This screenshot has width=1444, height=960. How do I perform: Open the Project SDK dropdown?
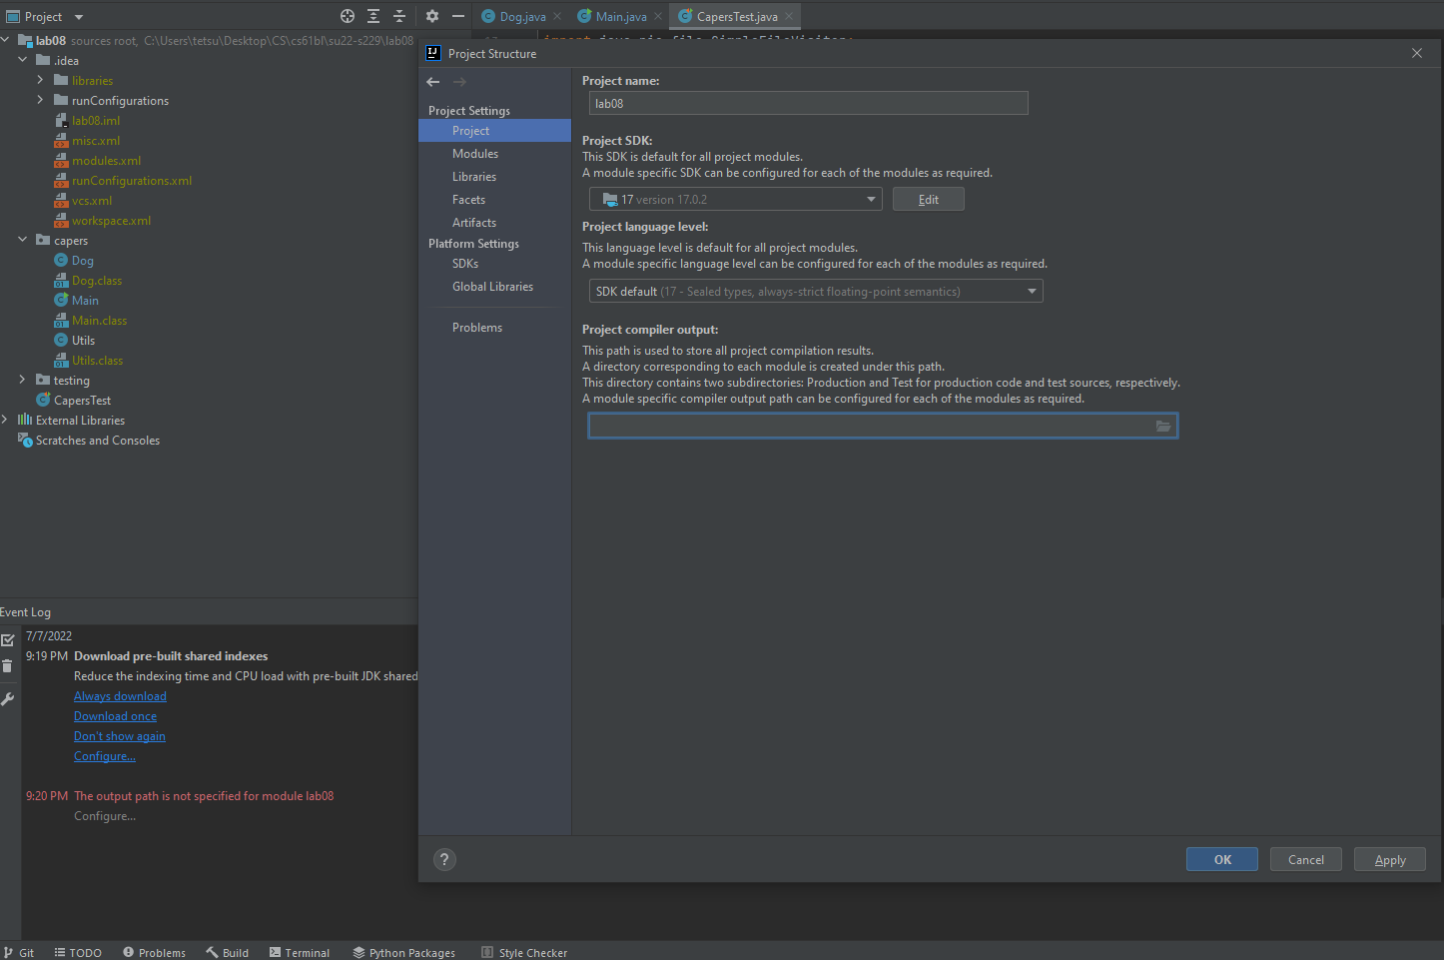(x=735, y=200)
